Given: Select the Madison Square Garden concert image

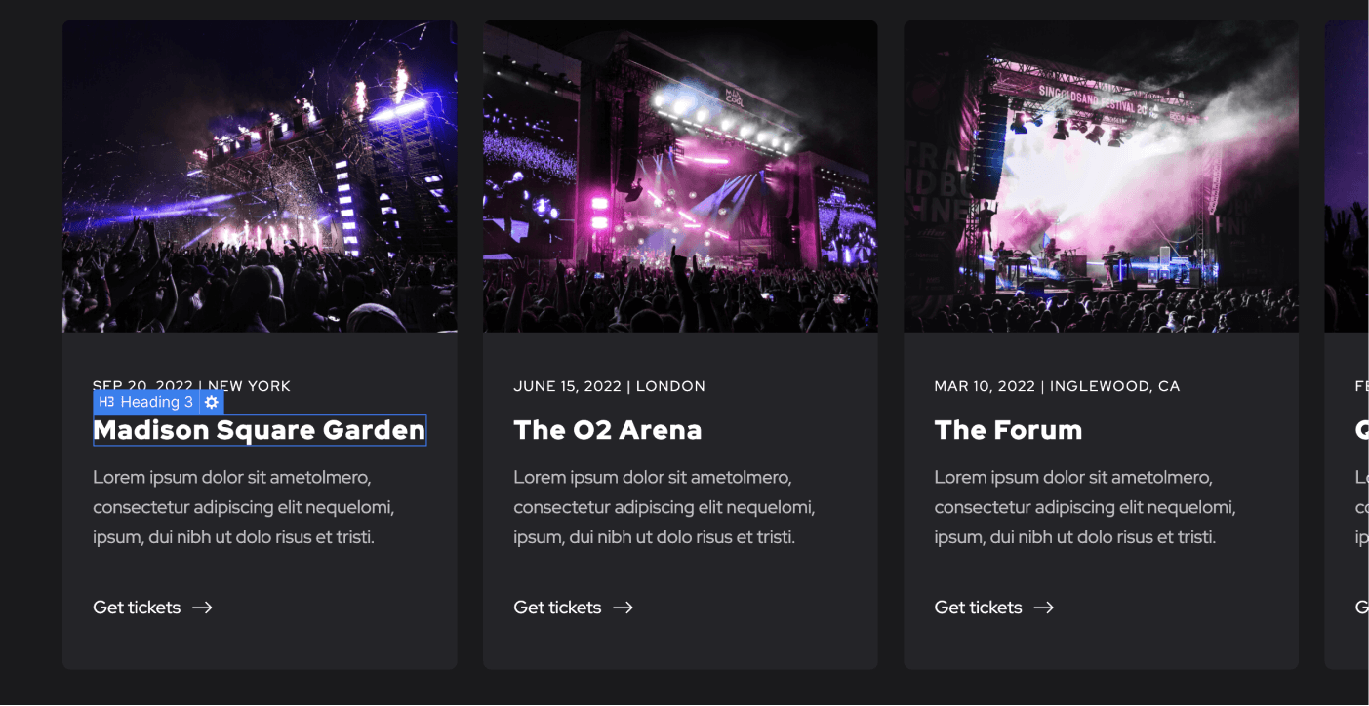Looking at the screenshot, I should pyautogui.click(x=260, y=175).
